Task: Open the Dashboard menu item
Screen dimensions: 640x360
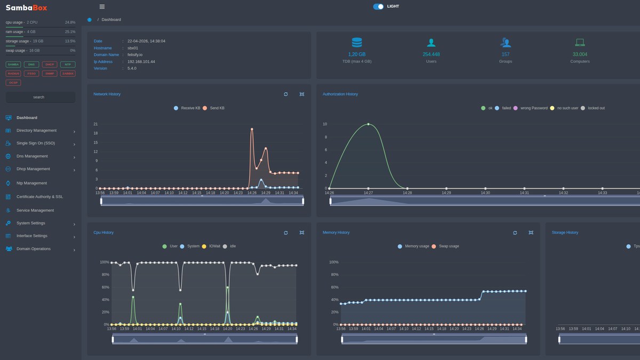Action: [27, 117]
